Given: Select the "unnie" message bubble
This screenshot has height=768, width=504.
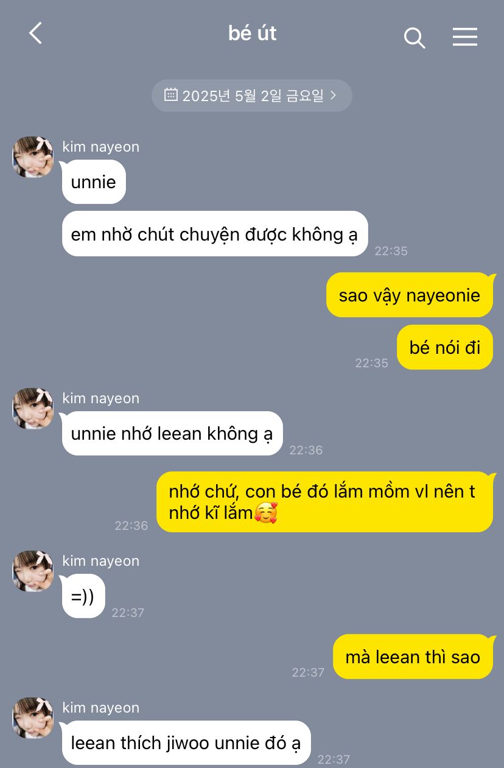Looking at the screenshot, I should pyautogui.click(x=94, y=181).
